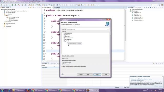This screenshot has width=164, height=92.
Task: Expand the Deployment Descriptor node
Action: click(3, 11)
